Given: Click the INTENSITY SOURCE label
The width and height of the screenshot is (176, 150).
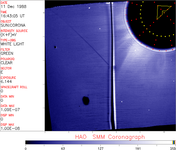Looking at the screenshot, I should pyautogui.click(x=14, y=31).
